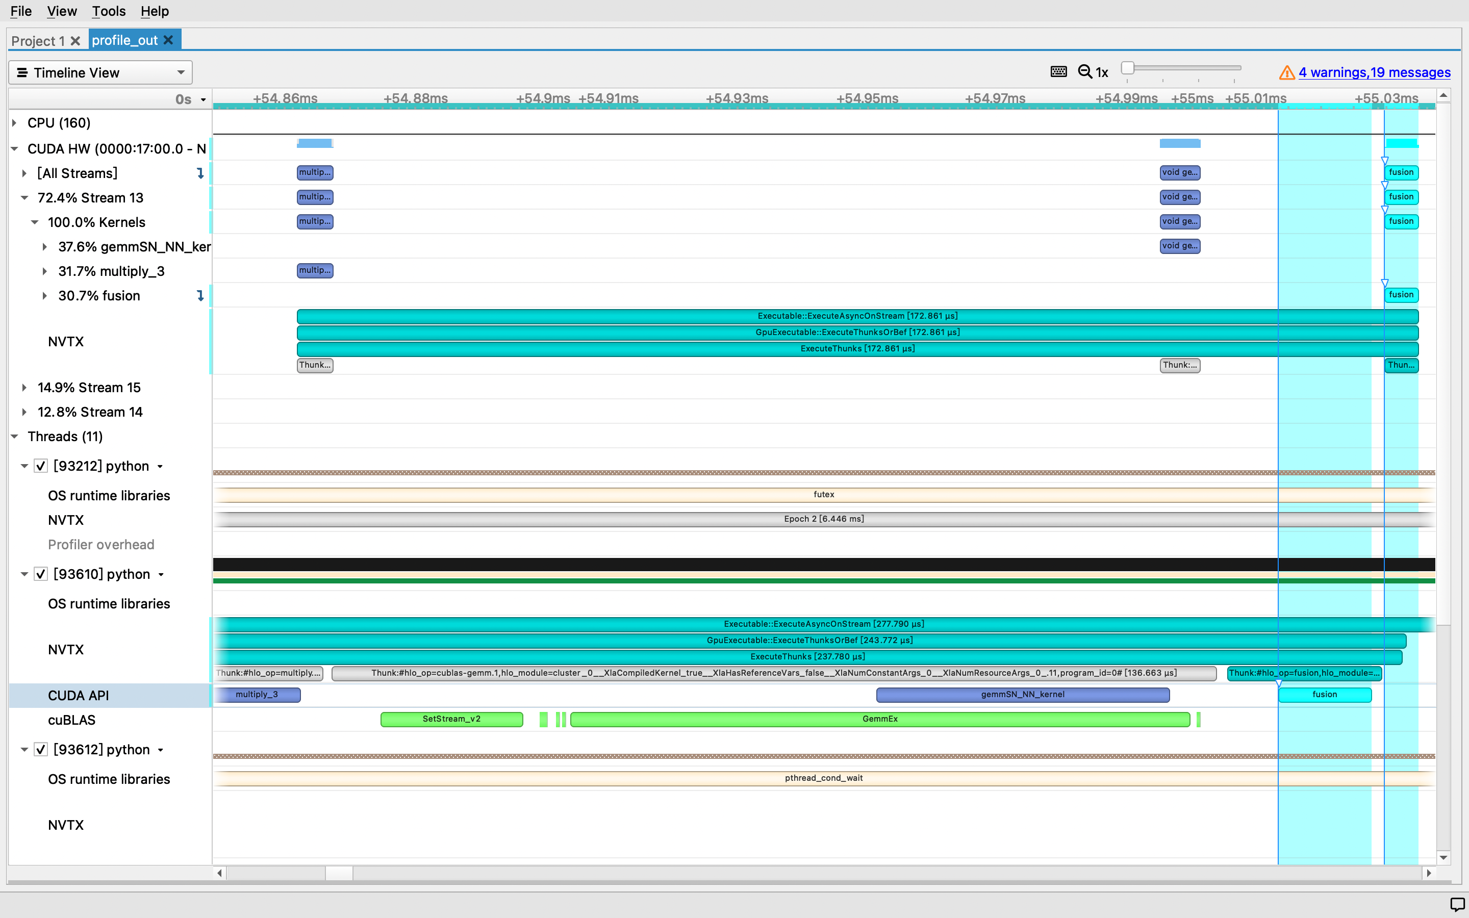Click GpuExecutable::ExecuteThunksOrBef [243.772 µs] range
Viewport: 1469px width, 918px height.
(x=810, y=641)
